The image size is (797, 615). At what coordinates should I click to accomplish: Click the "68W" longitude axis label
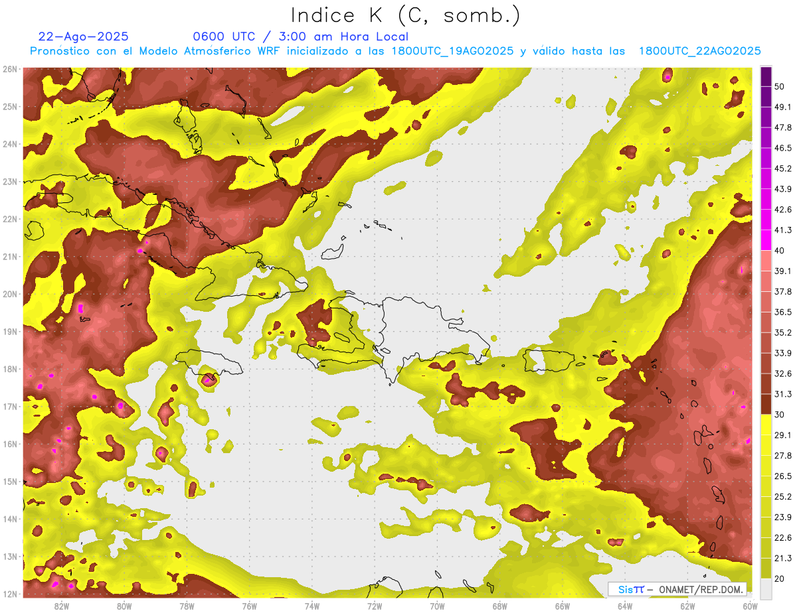click(x=499, y=606)
